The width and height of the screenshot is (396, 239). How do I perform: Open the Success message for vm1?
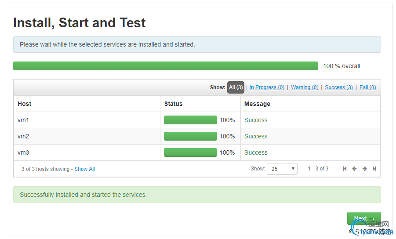coord(256,120)
